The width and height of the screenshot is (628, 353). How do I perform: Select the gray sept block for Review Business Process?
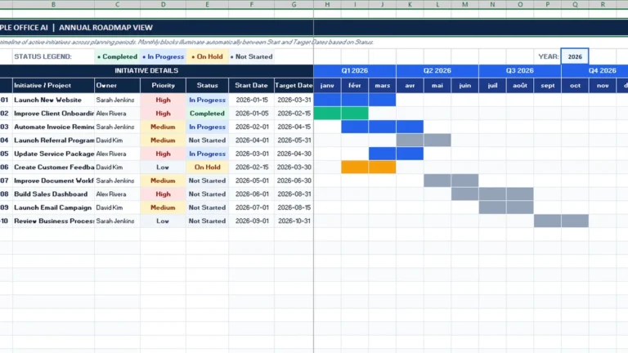tap(547, 221)
